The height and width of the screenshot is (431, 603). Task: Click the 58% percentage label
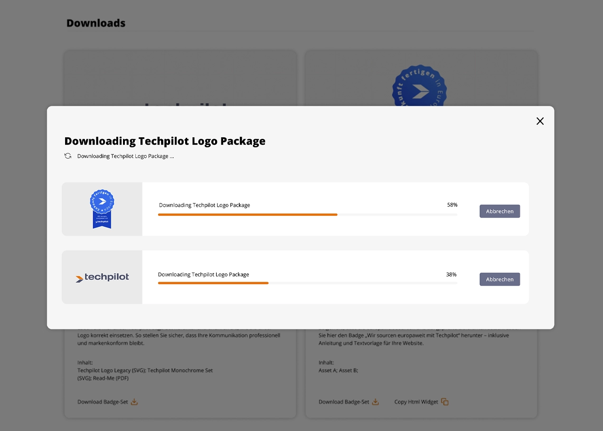coord(452,205)
